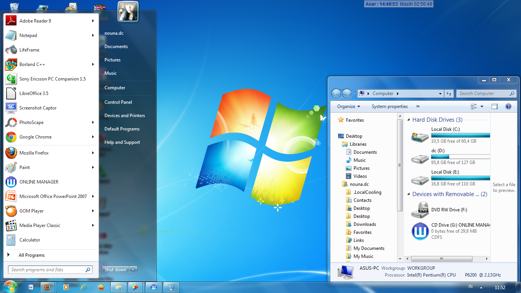
Task: Launch Media Player Classic
Action: click(x=51, y=225)
